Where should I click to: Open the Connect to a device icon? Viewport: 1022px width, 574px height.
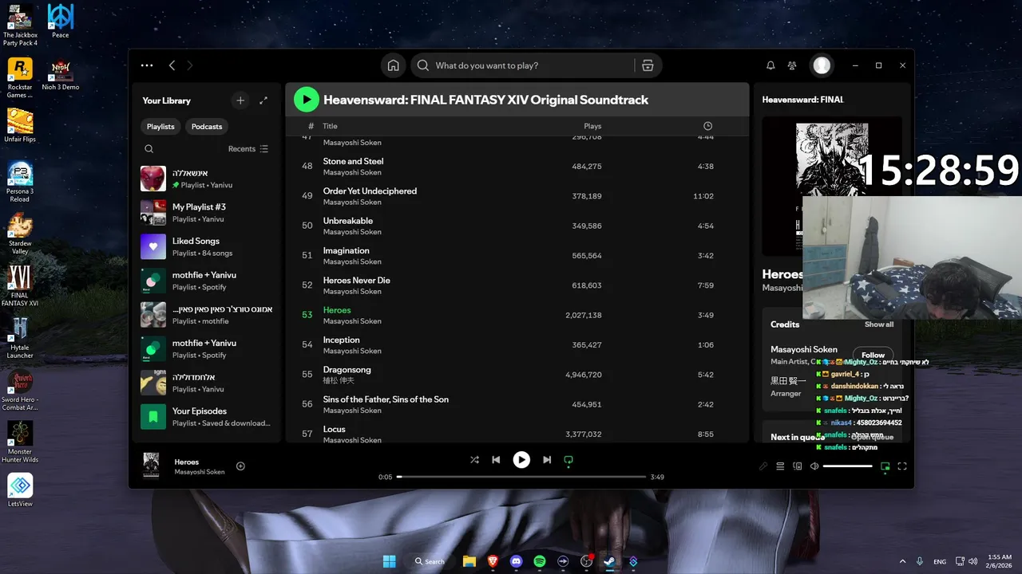coord(797,466)
